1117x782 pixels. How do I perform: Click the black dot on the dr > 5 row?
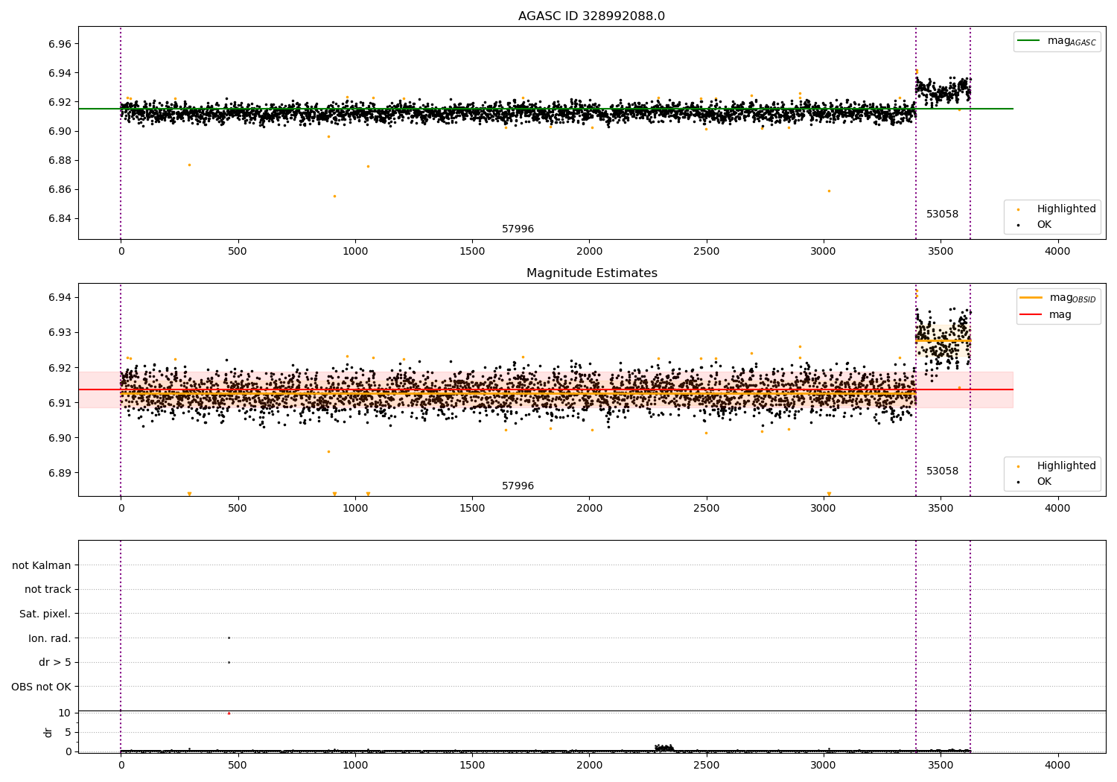tap(229, 662)
